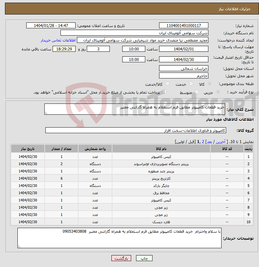Select the جزیی purchase type radio
The height and width of the screenshot is (267, 259).
pyautogui.click(x=218, y=92)
